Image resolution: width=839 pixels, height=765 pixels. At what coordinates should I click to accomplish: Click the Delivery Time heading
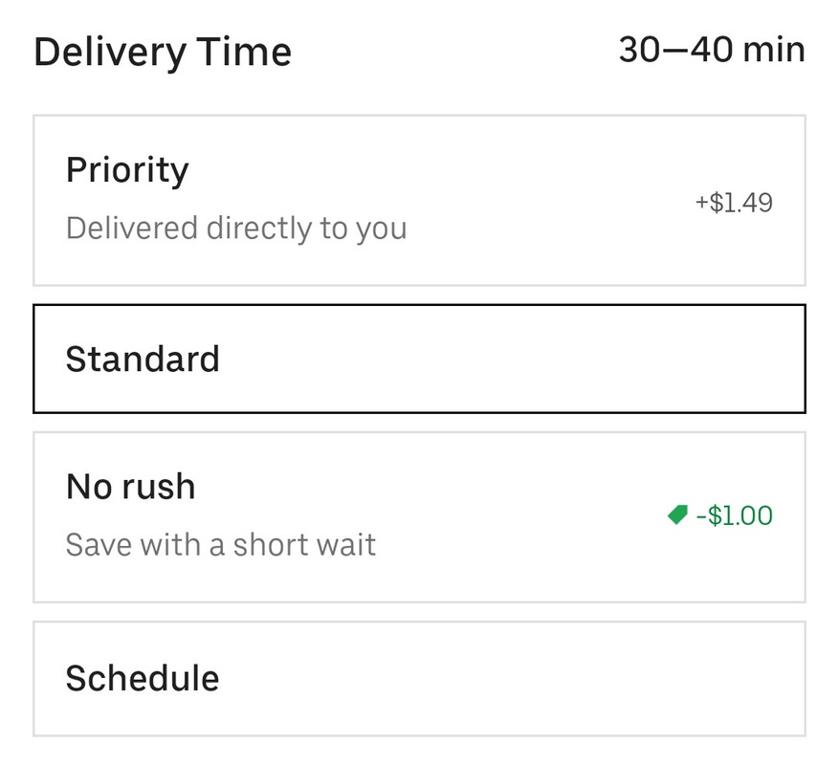click(163, 52)
